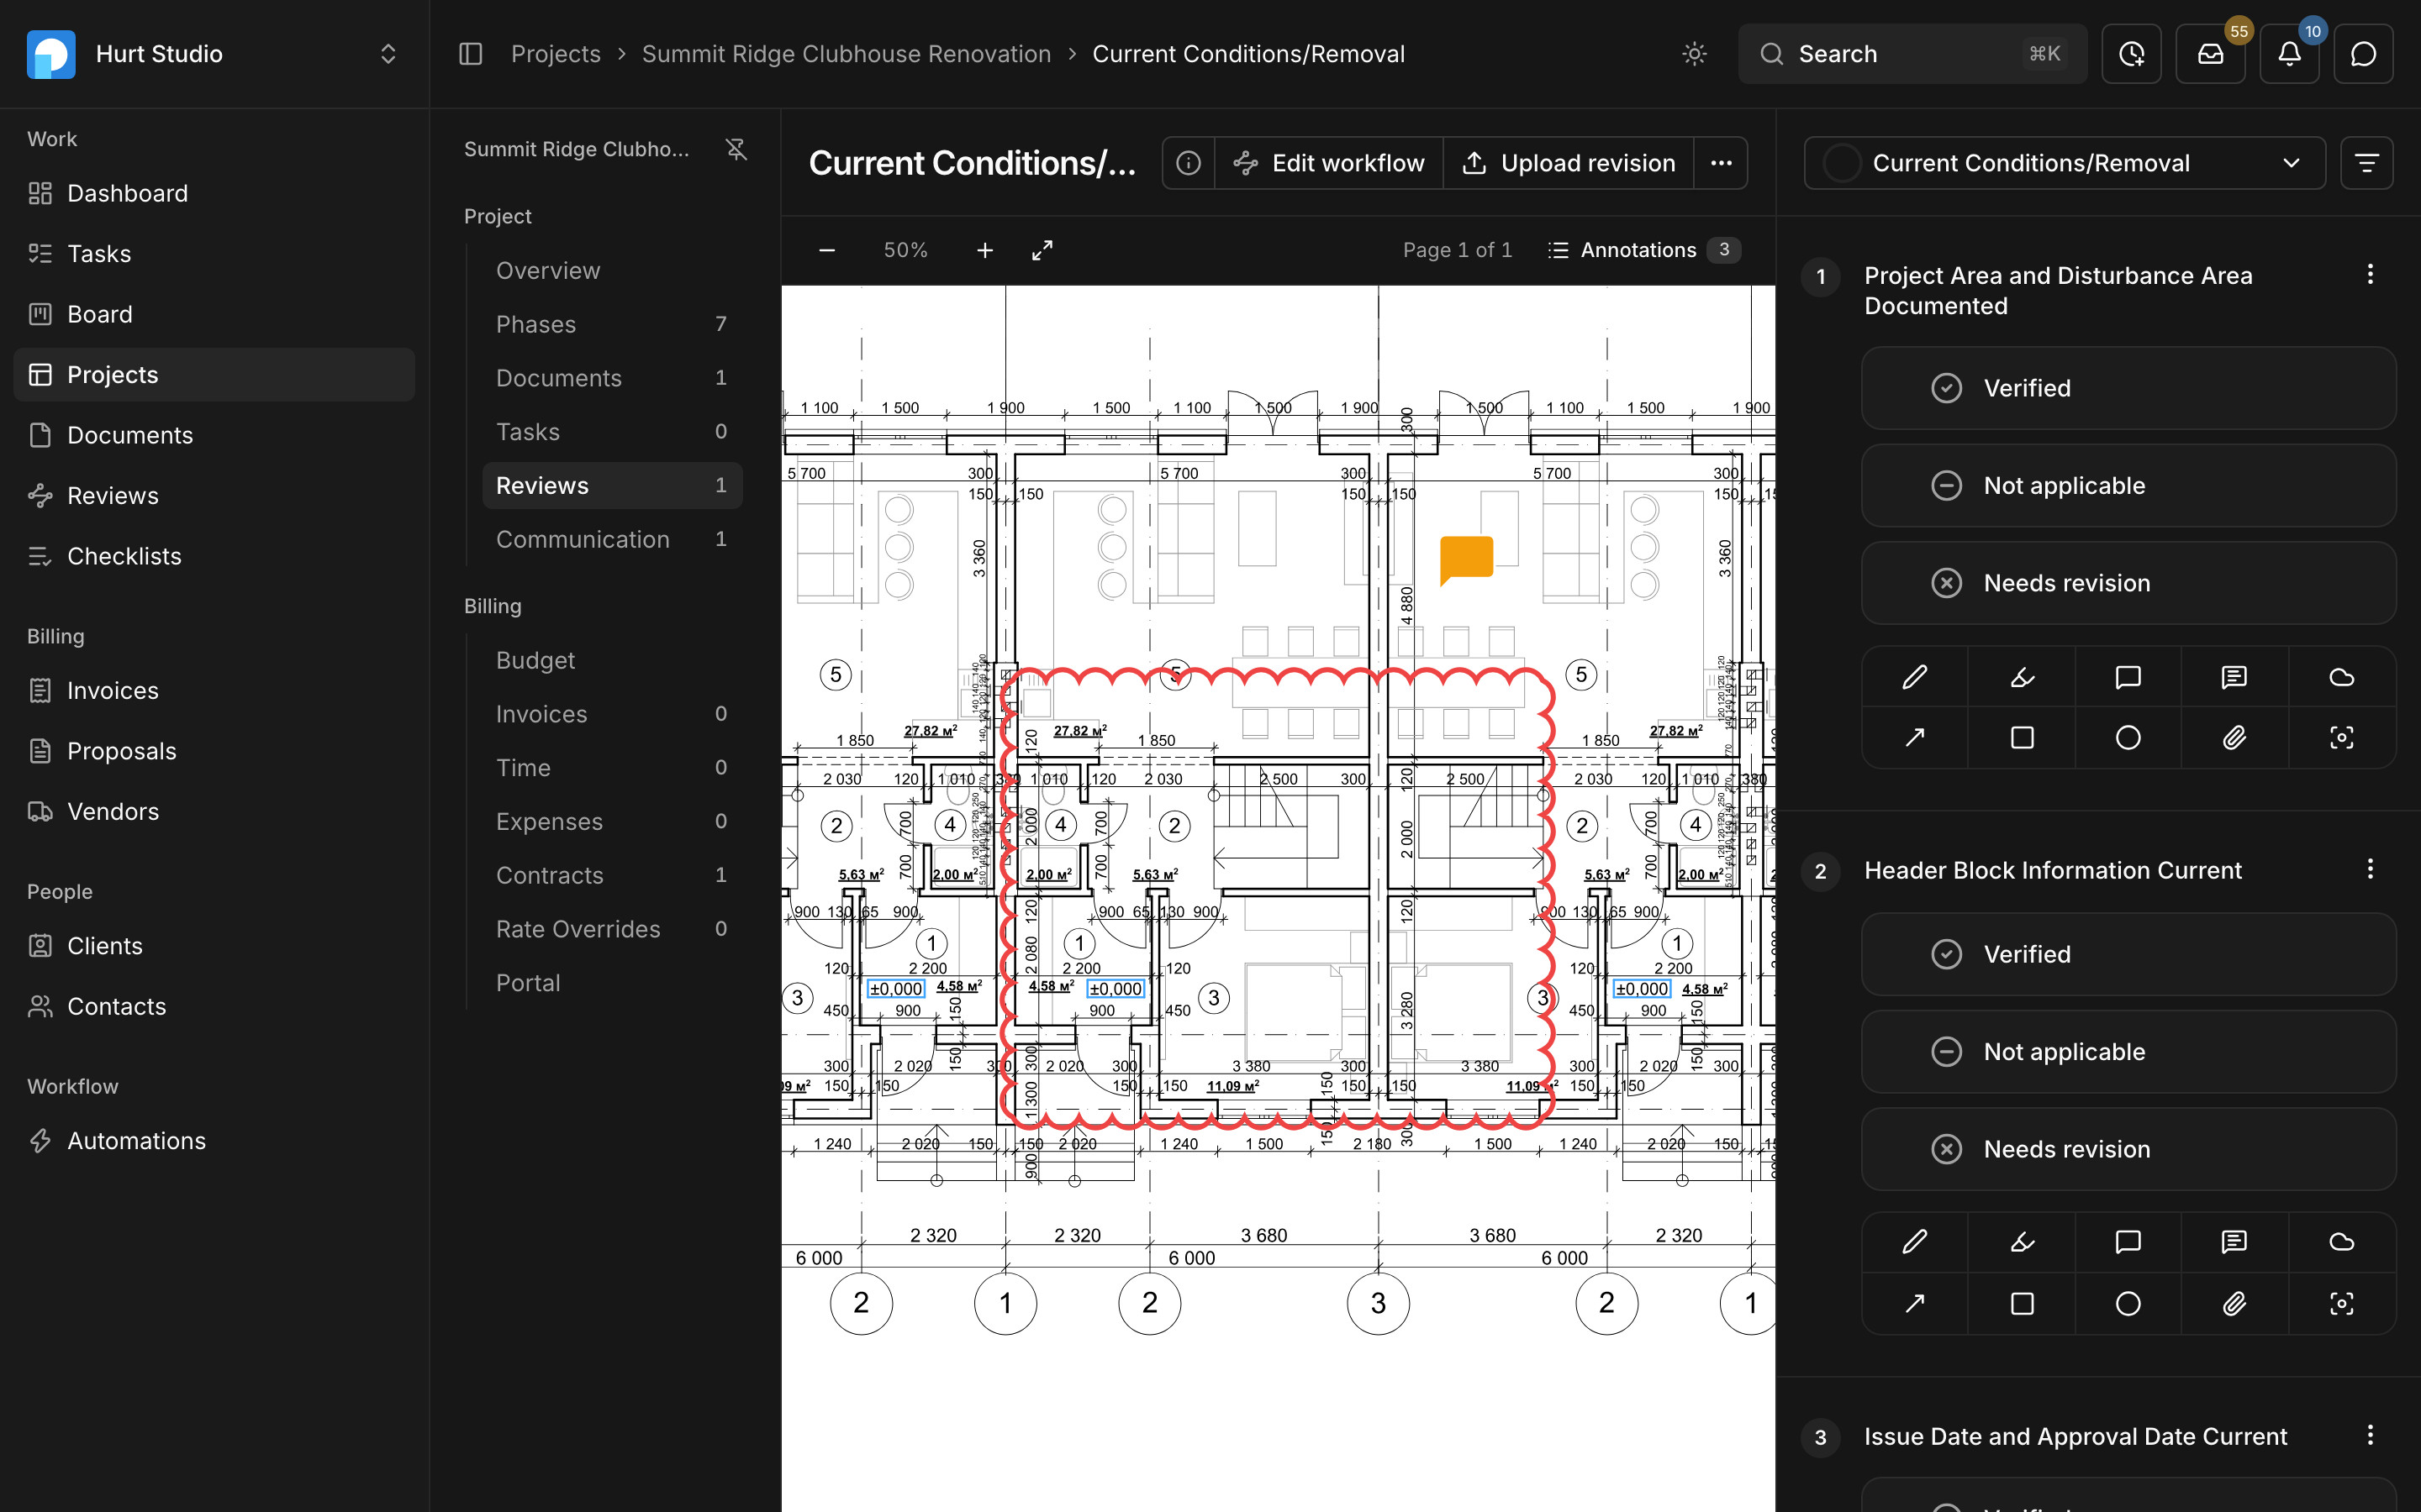
Task: Select the highlighter tool under Project Area item
Action: (2022, 677)
